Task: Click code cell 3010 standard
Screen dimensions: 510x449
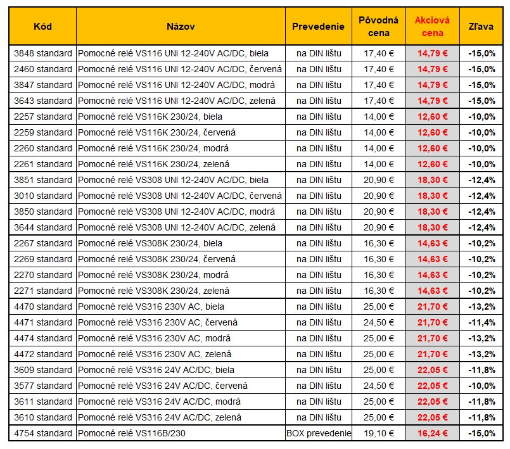Action: (x=43, y=196)
